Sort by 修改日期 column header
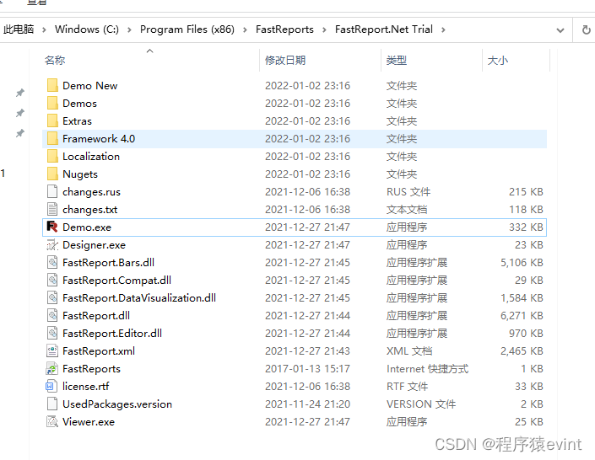Viewport: 595px width, 460px height. tap(285, 61)
